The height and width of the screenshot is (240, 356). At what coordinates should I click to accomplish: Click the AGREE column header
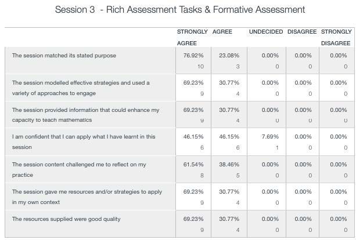click(222, 32)
